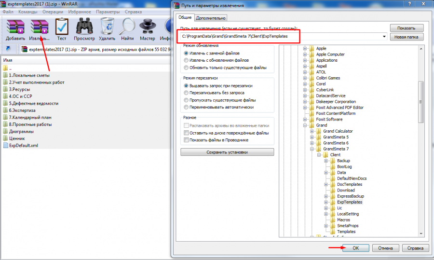Image resolution: width=434 pixels, height=260 pixels.
Task: Enable Оставить на диске повреждённые файлы
Action: tap(186, 133)
